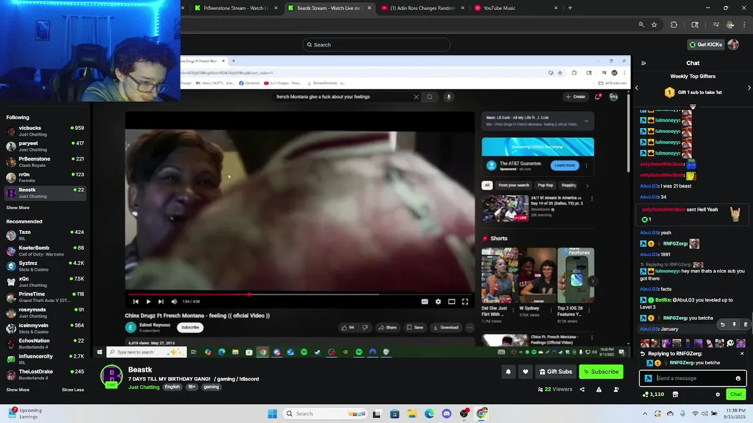Viewport: 753px width, 423px height.
Task: Click the heart follow icon for Beastk
Action: click(x=525, y=372)
